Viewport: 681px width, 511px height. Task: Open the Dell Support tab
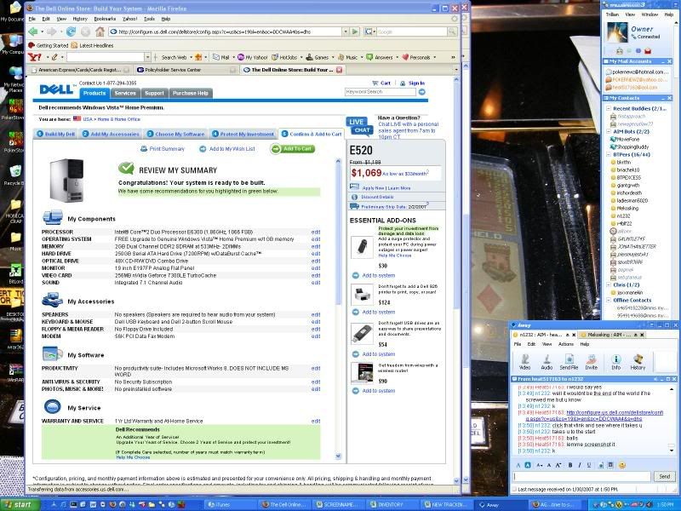[154, 93]
